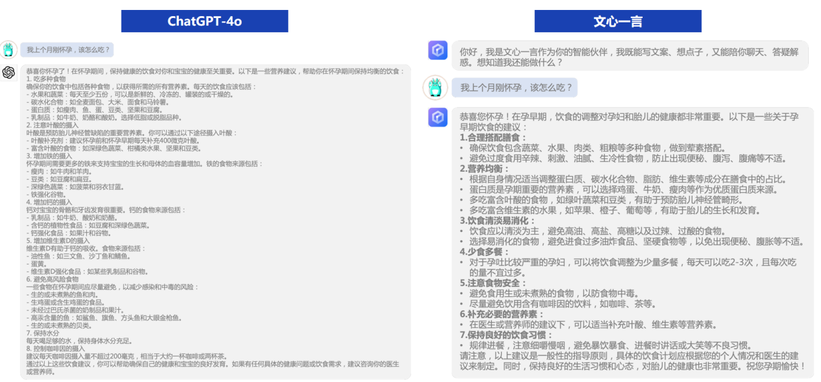Click the heading '4. 增加钙的摄入'
The image size is (821, 382).
point(49,202)
